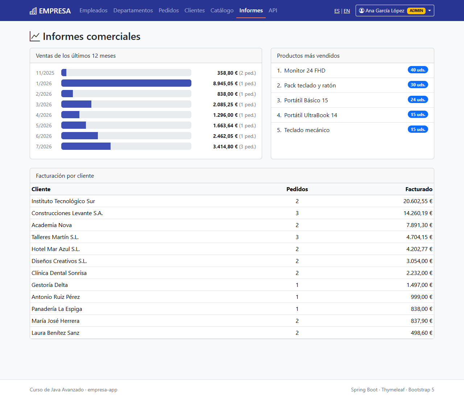Click the 24 uds. badge
The width and height of the screenshot is (464, 399).
point(418,99)
